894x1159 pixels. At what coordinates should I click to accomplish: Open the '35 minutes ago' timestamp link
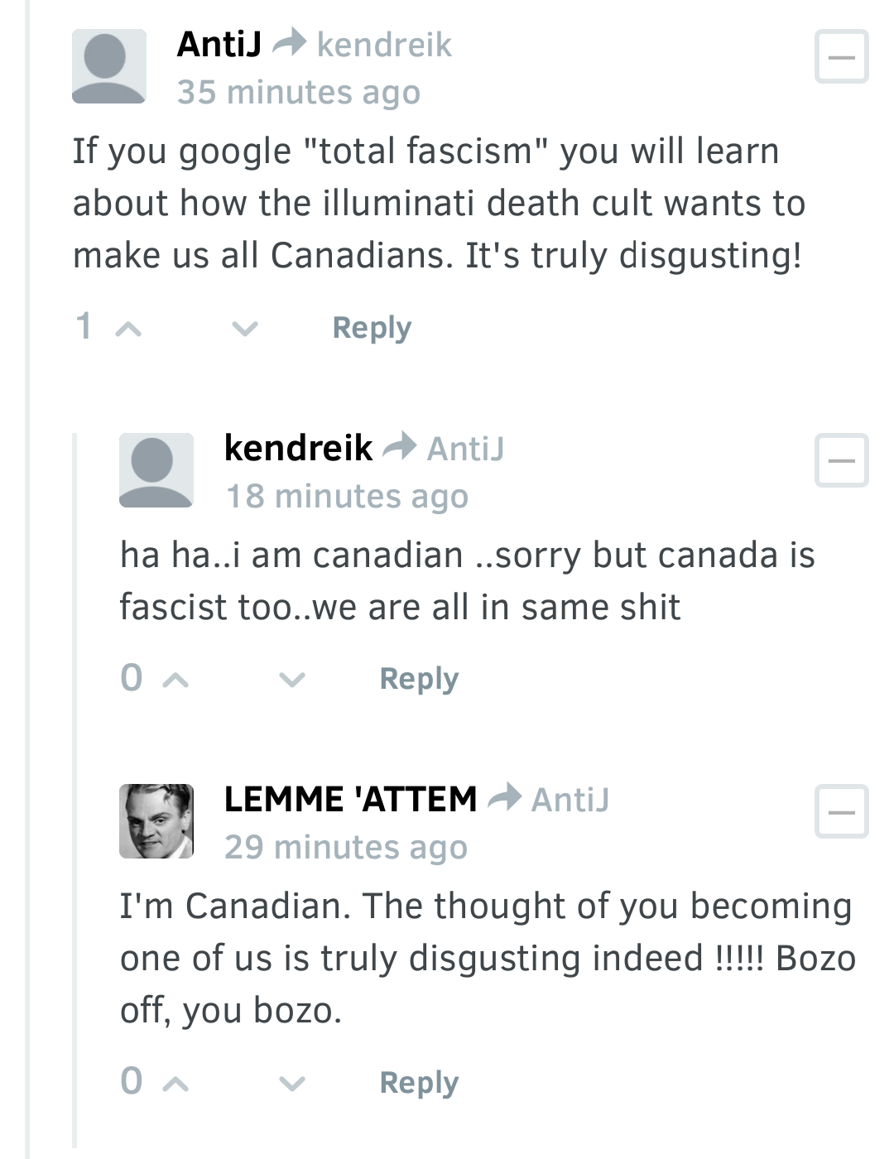pos(299,92)
